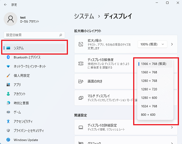This screenshot has width=182, height=144.
Task: Click the ディスプレイ breadcrumb title
Action: [118, 16]
